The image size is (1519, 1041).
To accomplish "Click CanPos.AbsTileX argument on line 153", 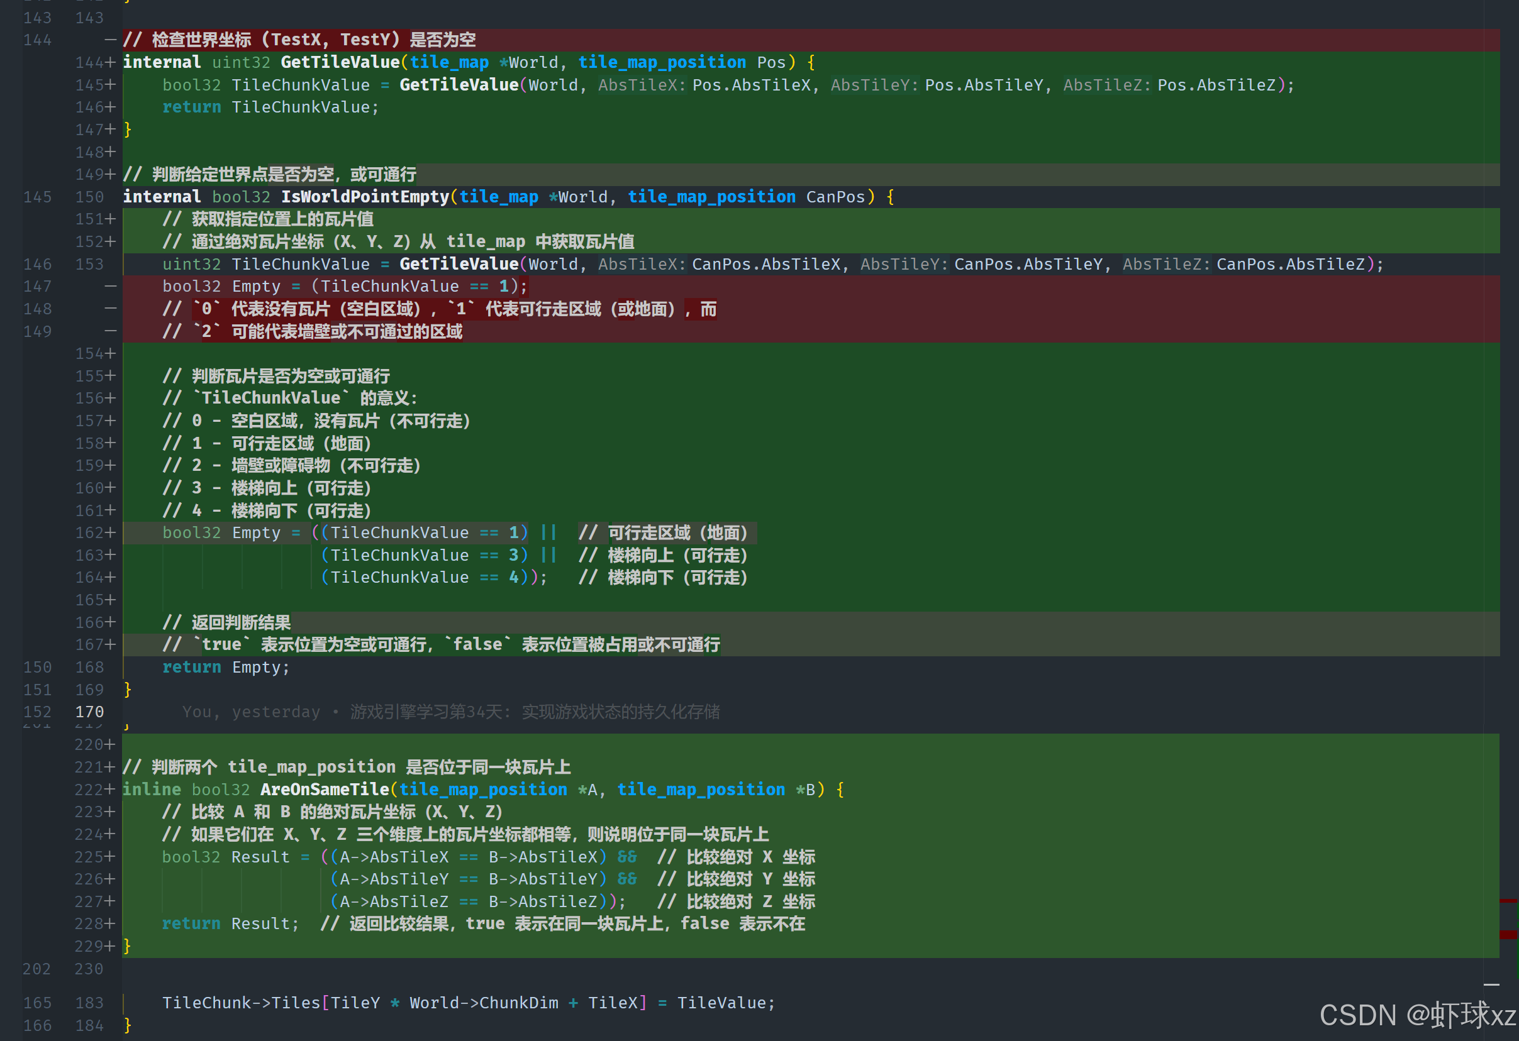I will point(766,264).
